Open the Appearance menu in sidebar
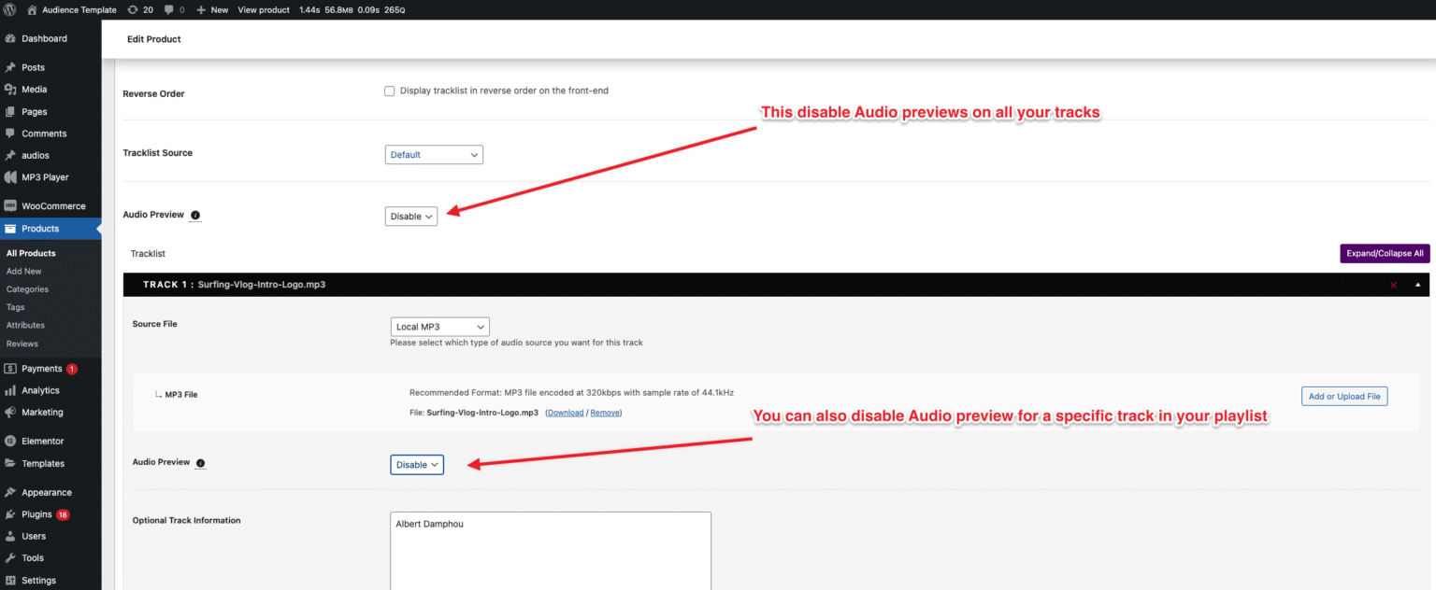 47,491
